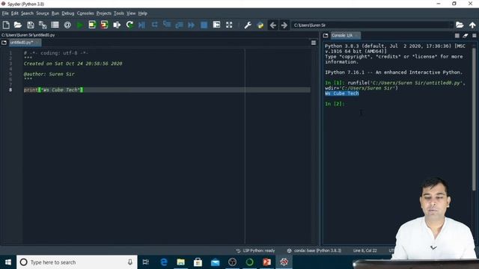This screenshot has height=269, width=479.
Task: Run file with the green play button
Action: click(x=80, y=25)
